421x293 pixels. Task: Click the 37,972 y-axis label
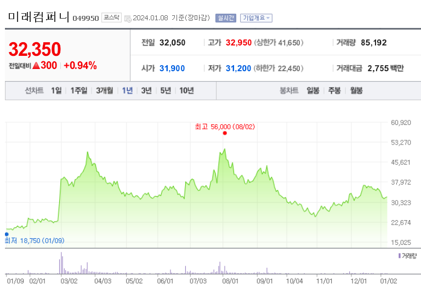click(401, 182)
